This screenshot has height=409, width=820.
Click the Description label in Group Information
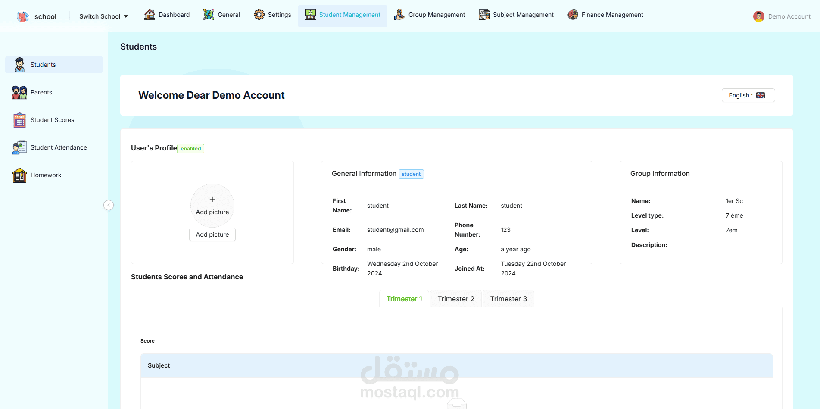point(649,245)
